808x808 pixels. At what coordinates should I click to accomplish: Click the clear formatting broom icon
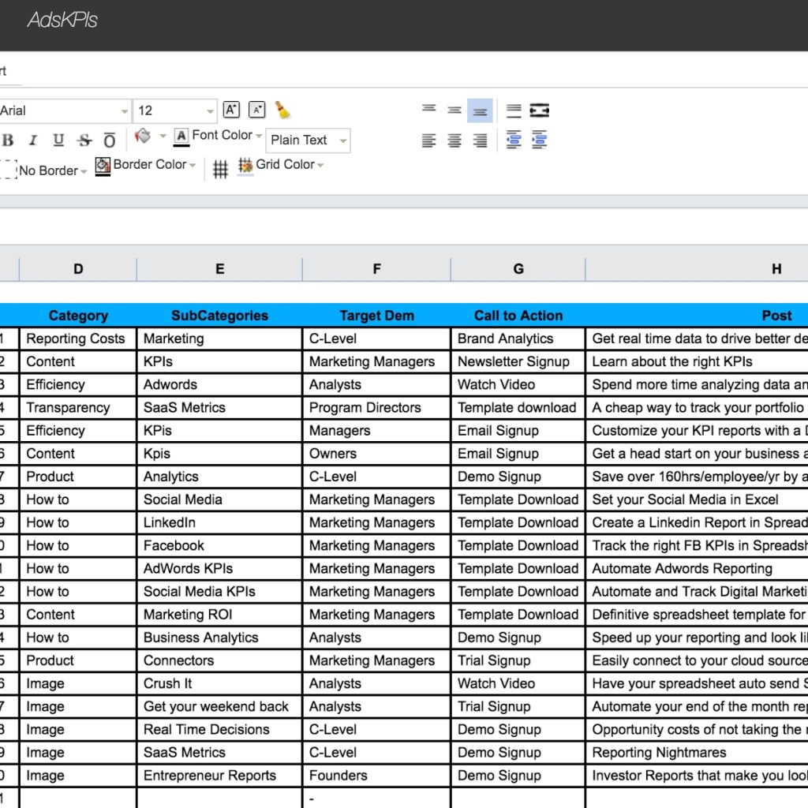[x=282, y=110]
